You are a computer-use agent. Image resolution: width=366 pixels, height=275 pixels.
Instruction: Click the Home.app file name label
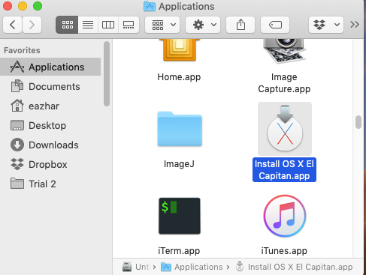[179, 77]
